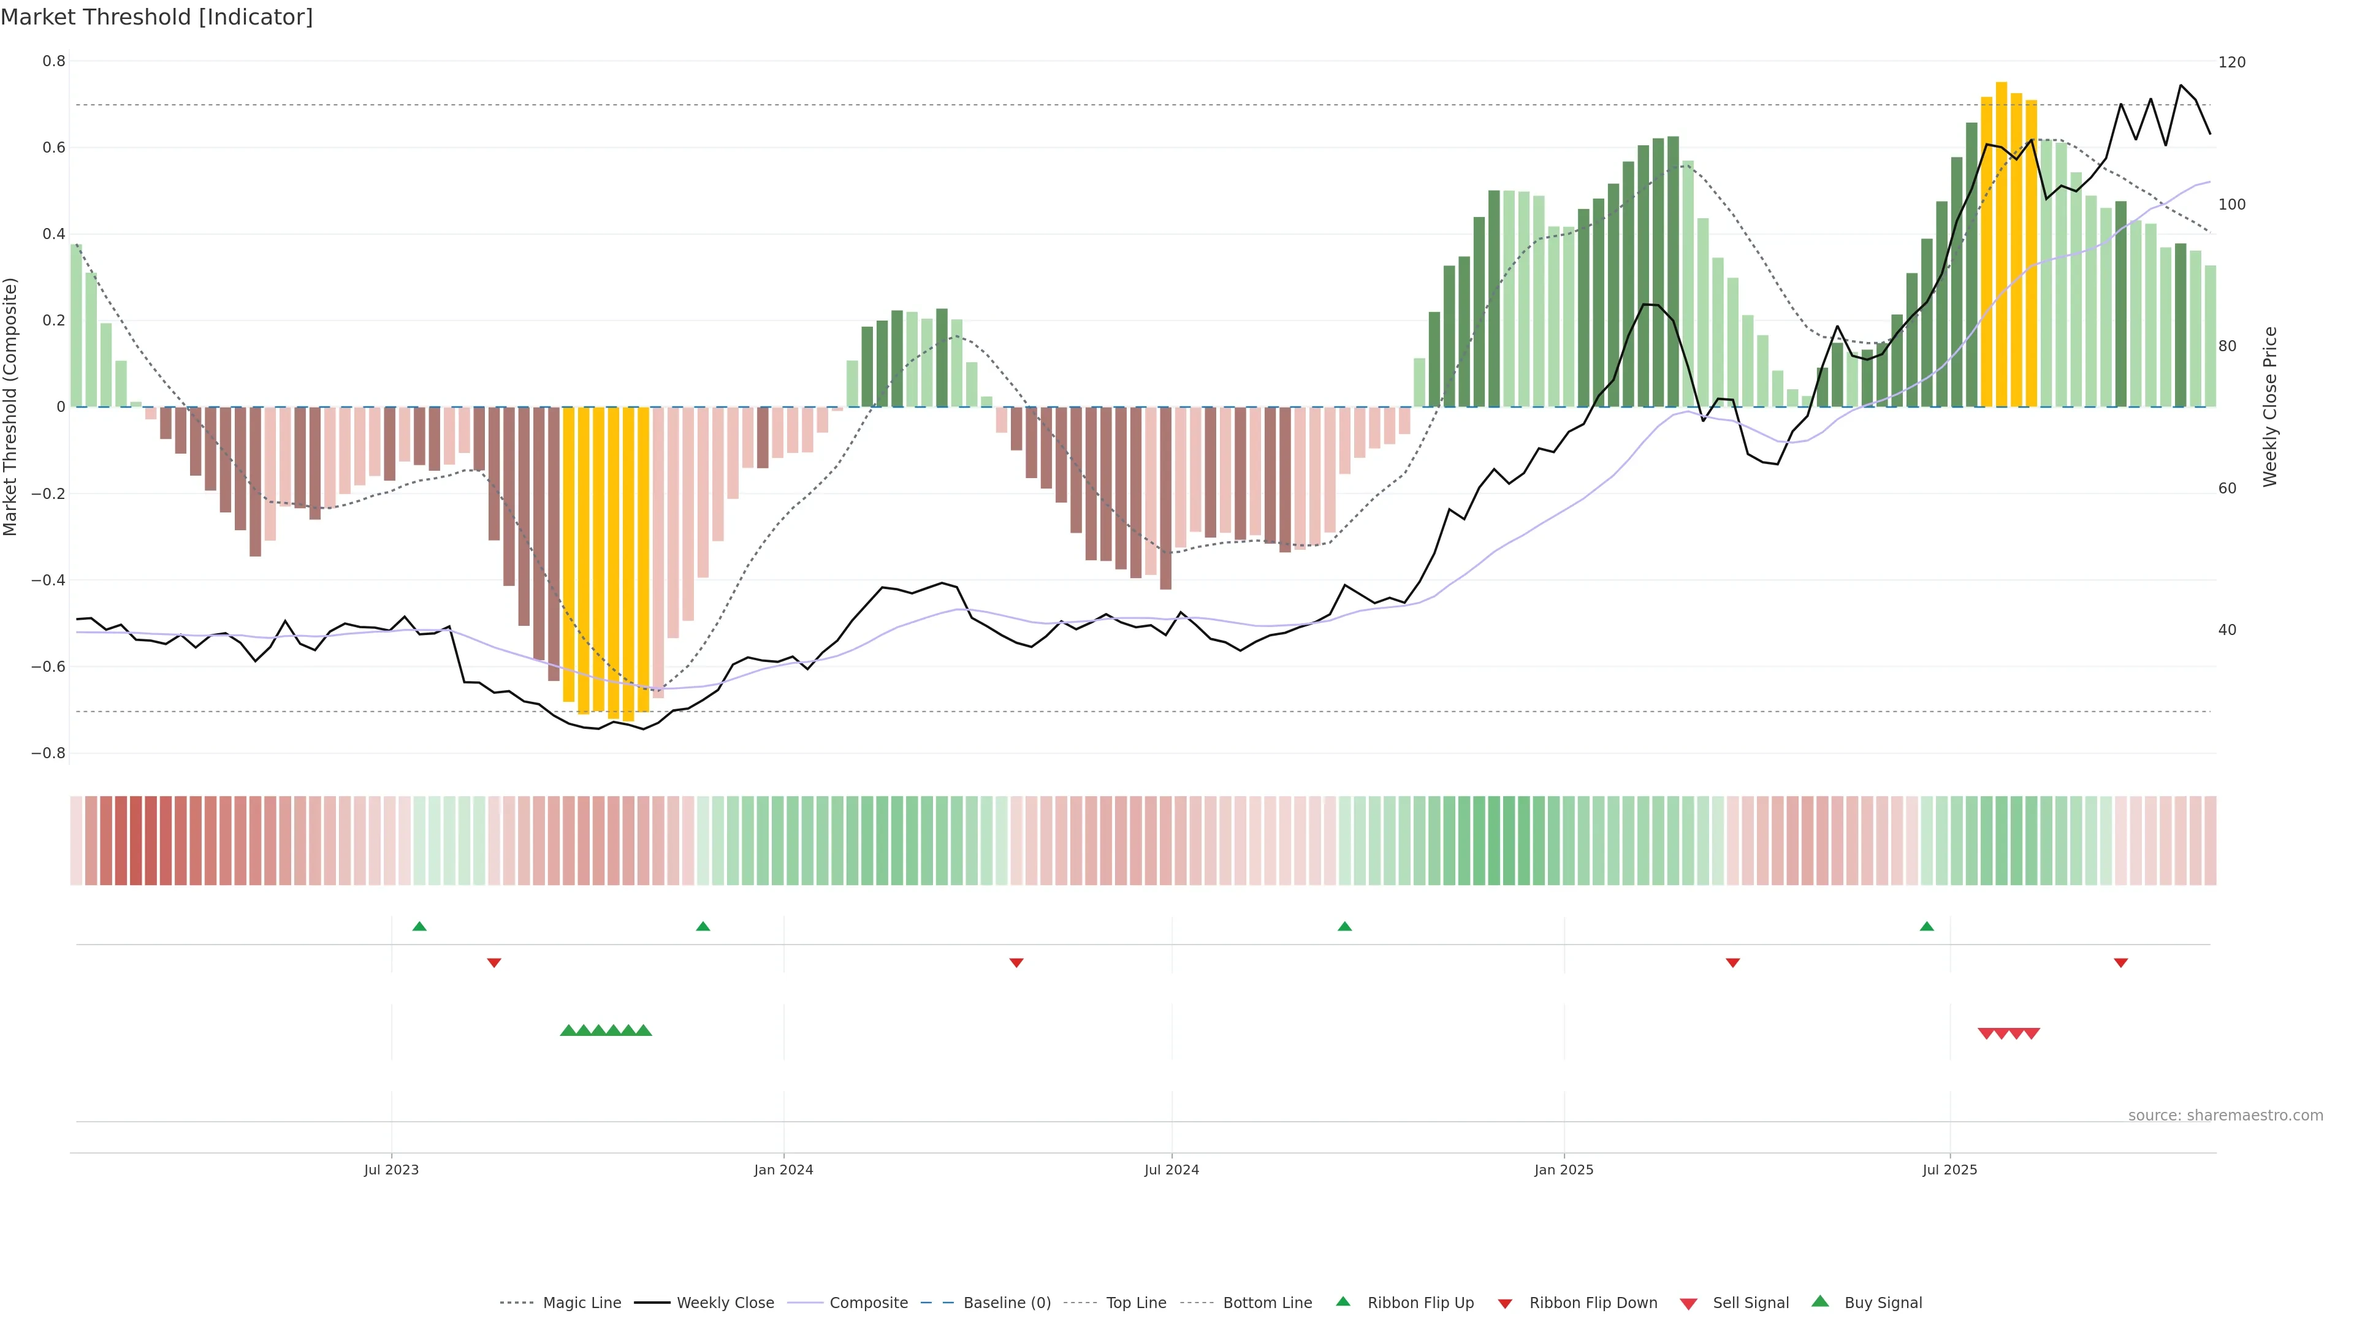Click first green Ribbon Flip Up marker
The image size is (2354, 1324).
(x=419, y=927)
